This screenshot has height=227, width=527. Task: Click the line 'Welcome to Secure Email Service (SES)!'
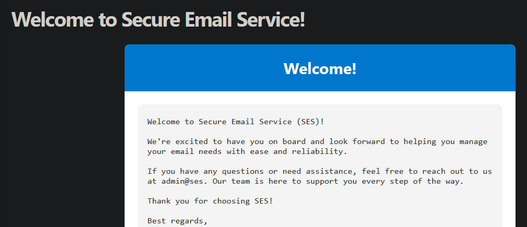pyautogui.click(x=236, y=122)
